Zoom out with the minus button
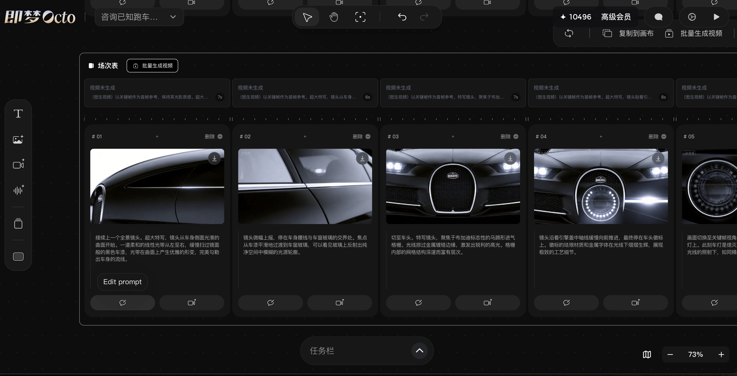This screenshot has width=737, height=376. click(x=670, y=354)
